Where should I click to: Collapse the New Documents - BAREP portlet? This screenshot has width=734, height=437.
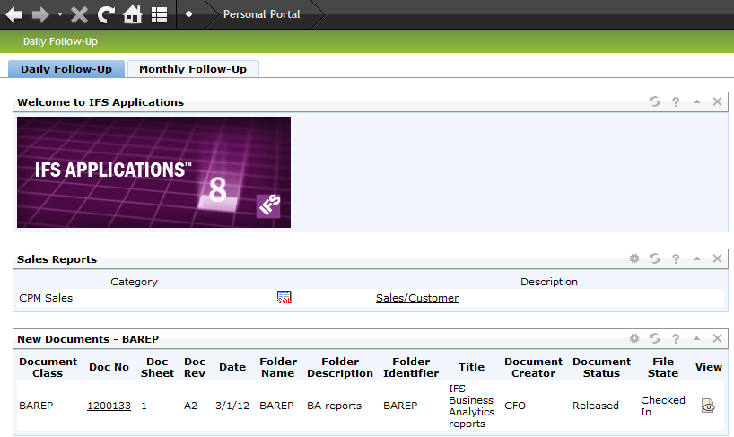[696, 338]
